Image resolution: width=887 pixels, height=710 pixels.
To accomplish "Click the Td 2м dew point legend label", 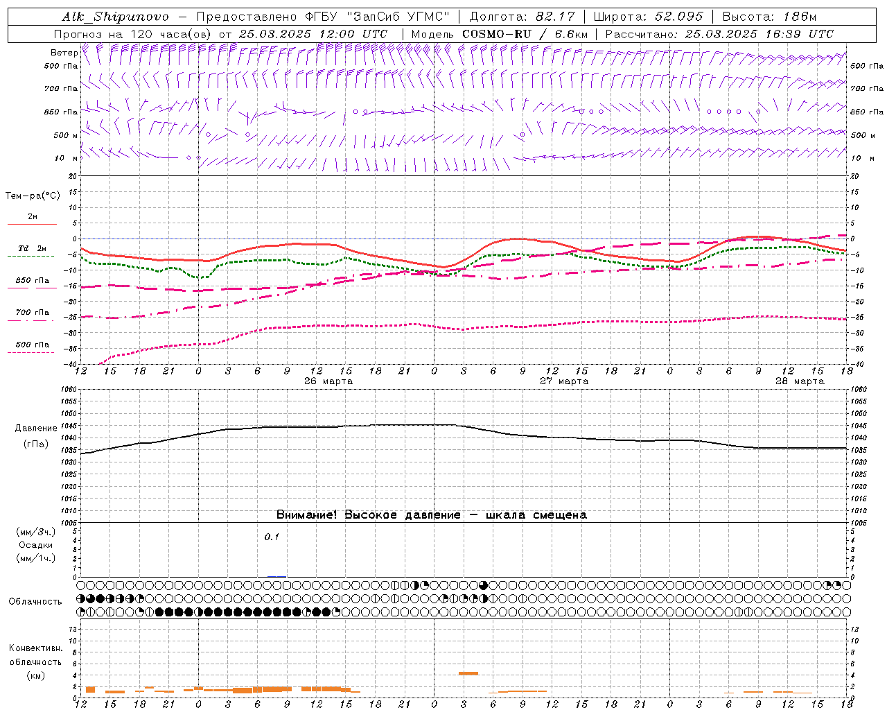I will [33, 248].
